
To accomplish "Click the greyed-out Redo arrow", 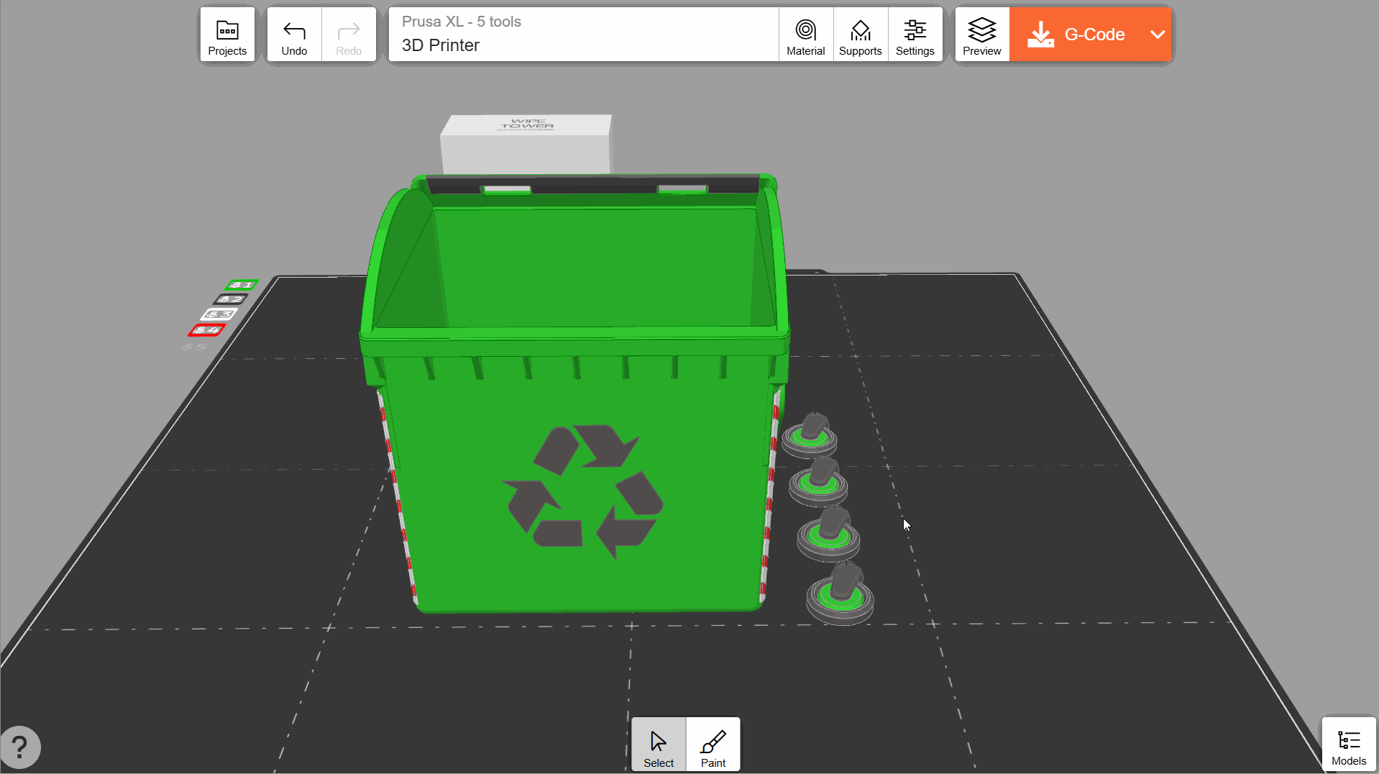I will [349, 35].
